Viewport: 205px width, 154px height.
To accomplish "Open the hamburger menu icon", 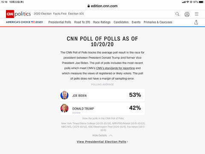I will click(196, 14).
